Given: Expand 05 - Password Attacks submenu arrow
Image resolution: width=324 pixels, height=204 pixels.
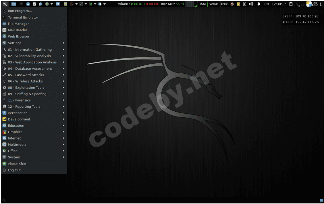Looking at the screenshot, I should pos(63,75).
